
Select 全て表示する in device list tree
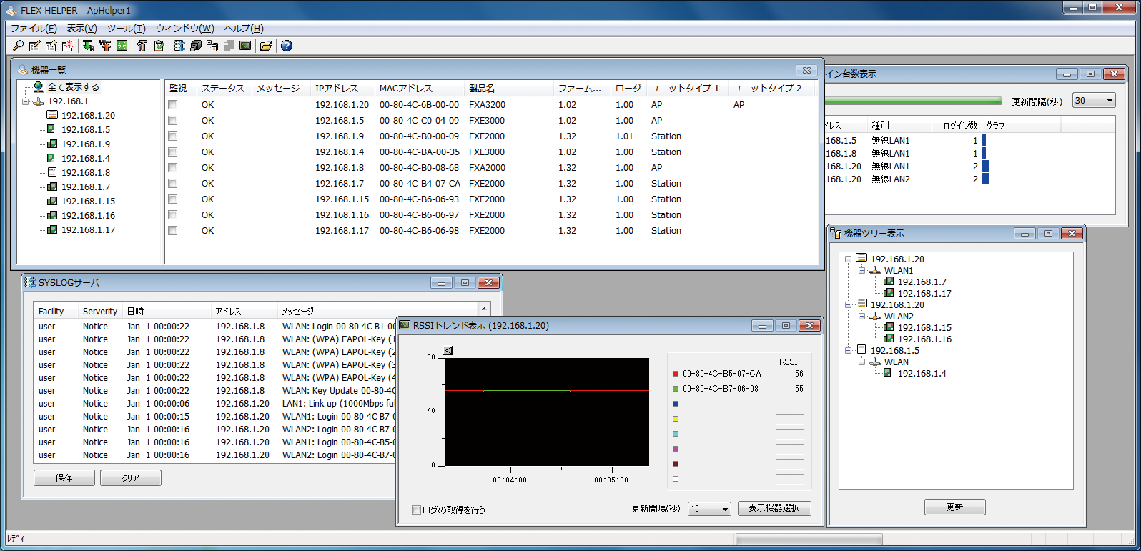coord(73,87)
